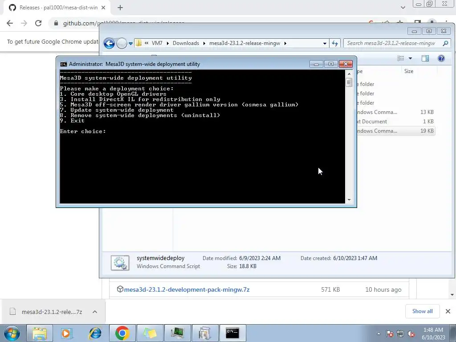Click Chrome page scrollbar down arrow
Viewport: 456px width, 342px height.
pyautogui.click(x=452, y=295)
